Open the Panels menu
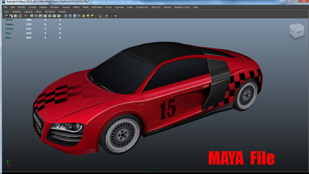This screenshot has height=174, width=309. (x=62, y=12)
